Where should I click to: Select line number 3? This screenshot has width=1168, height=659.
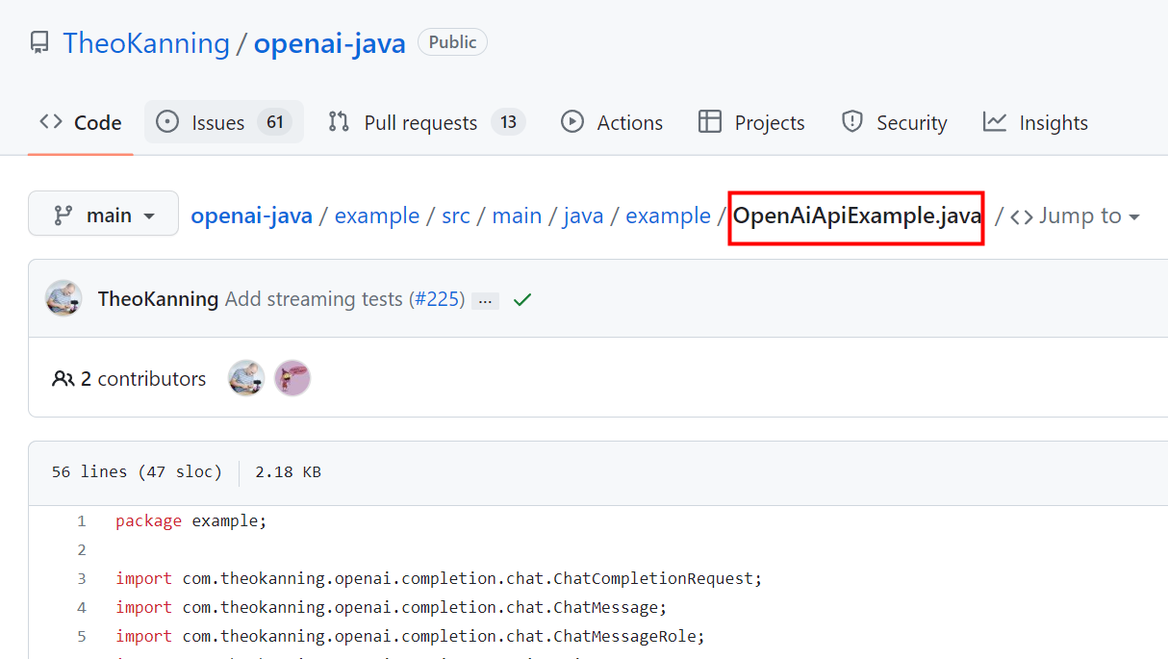pyautogui.click(x=82, y=579)
